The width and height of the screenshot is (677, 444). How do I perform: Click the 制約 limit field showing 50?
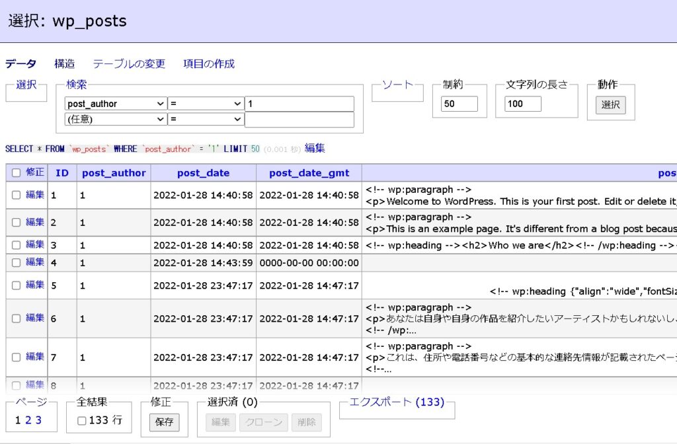pyautogui.click(x=459, y=104)
